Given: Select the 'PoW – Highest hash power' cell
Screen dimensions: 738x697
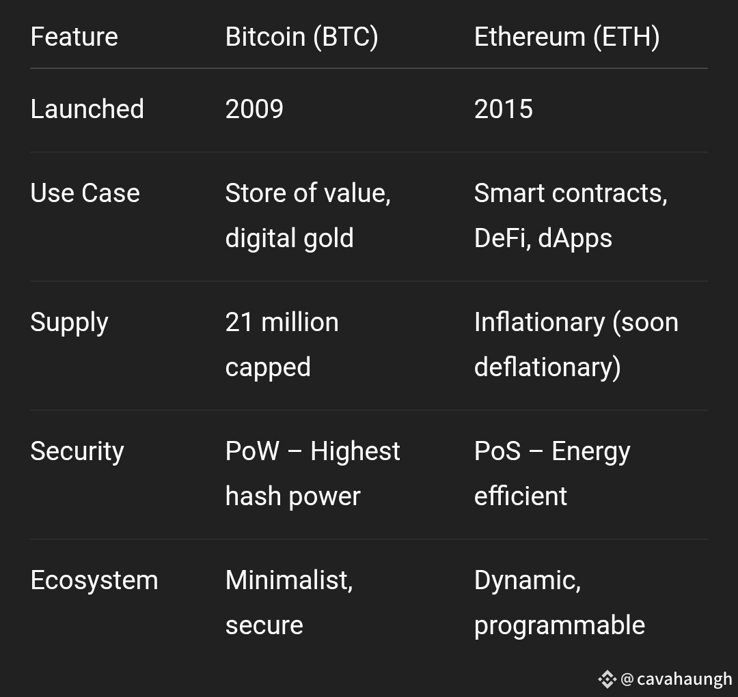Looking at the screenshot, I should pos(312,474).
